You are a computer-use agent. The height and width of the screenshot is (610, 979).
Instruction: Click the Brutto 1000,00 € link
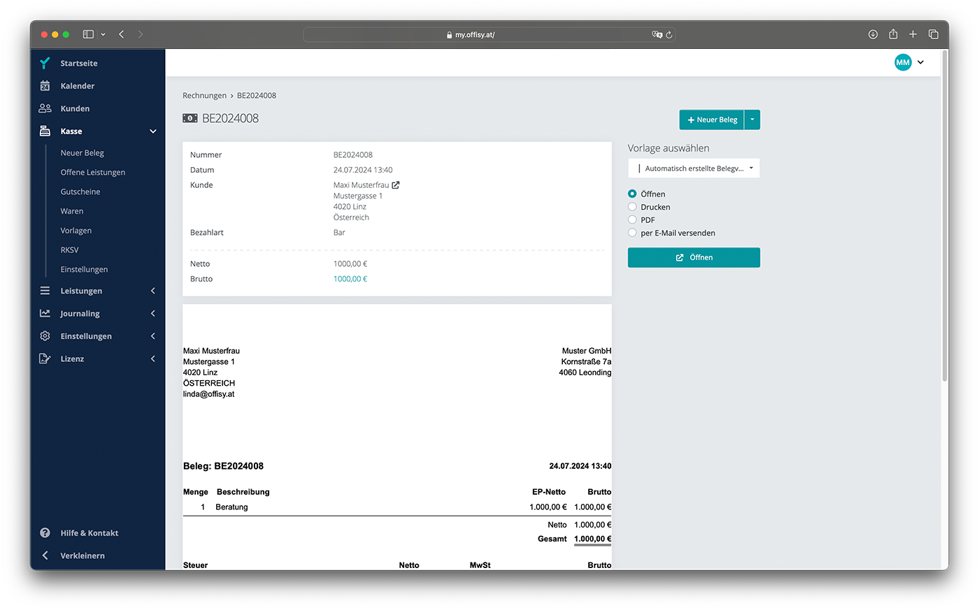point(350,279)
